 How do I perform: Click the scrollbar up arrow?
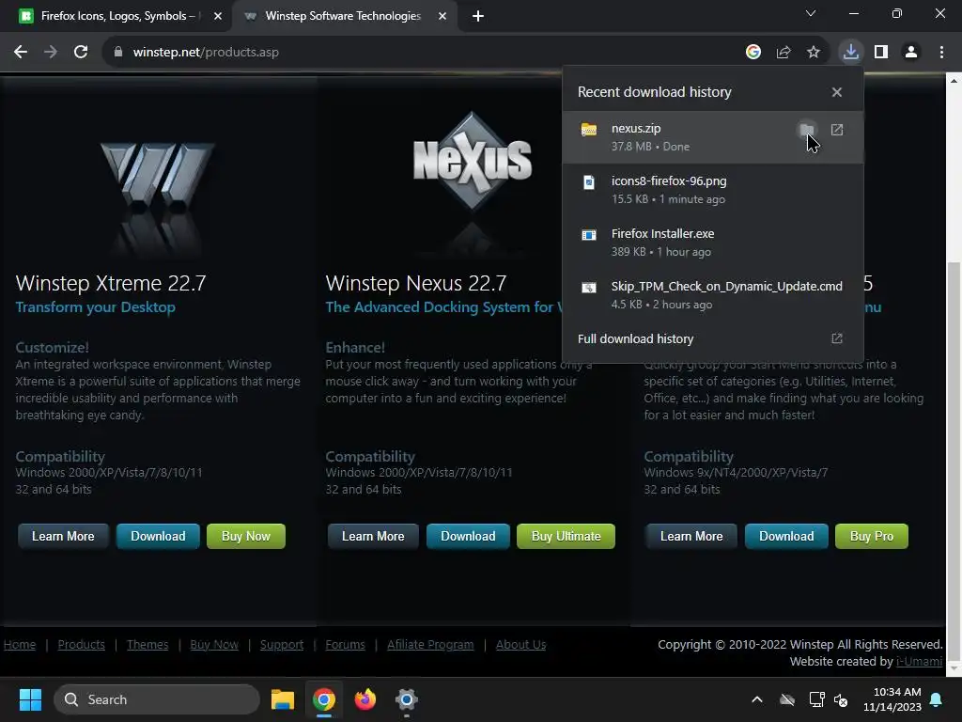954,81
